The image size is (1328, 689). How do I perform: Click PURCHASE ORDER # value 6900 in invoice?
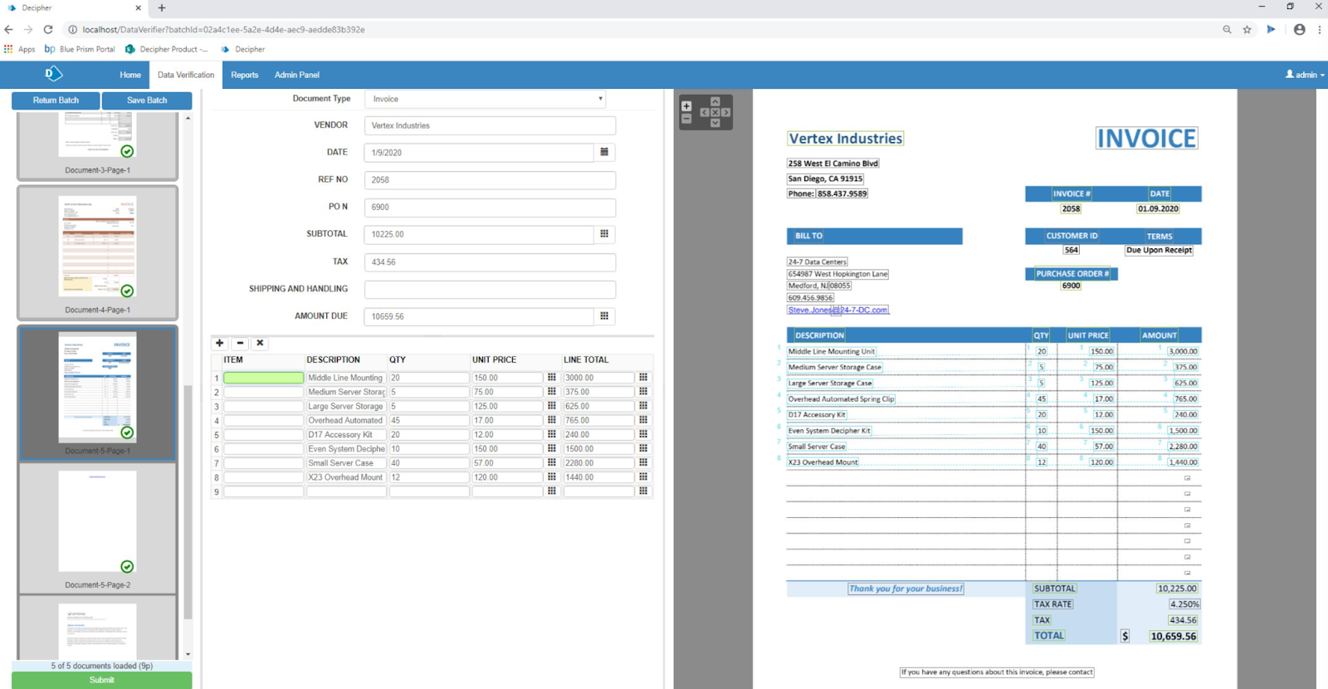[1071, 286]
